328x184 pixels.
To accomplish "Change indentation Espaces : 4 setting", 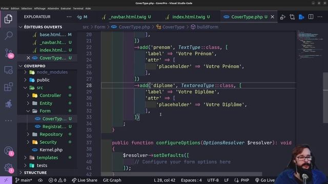I will point(191,180).
